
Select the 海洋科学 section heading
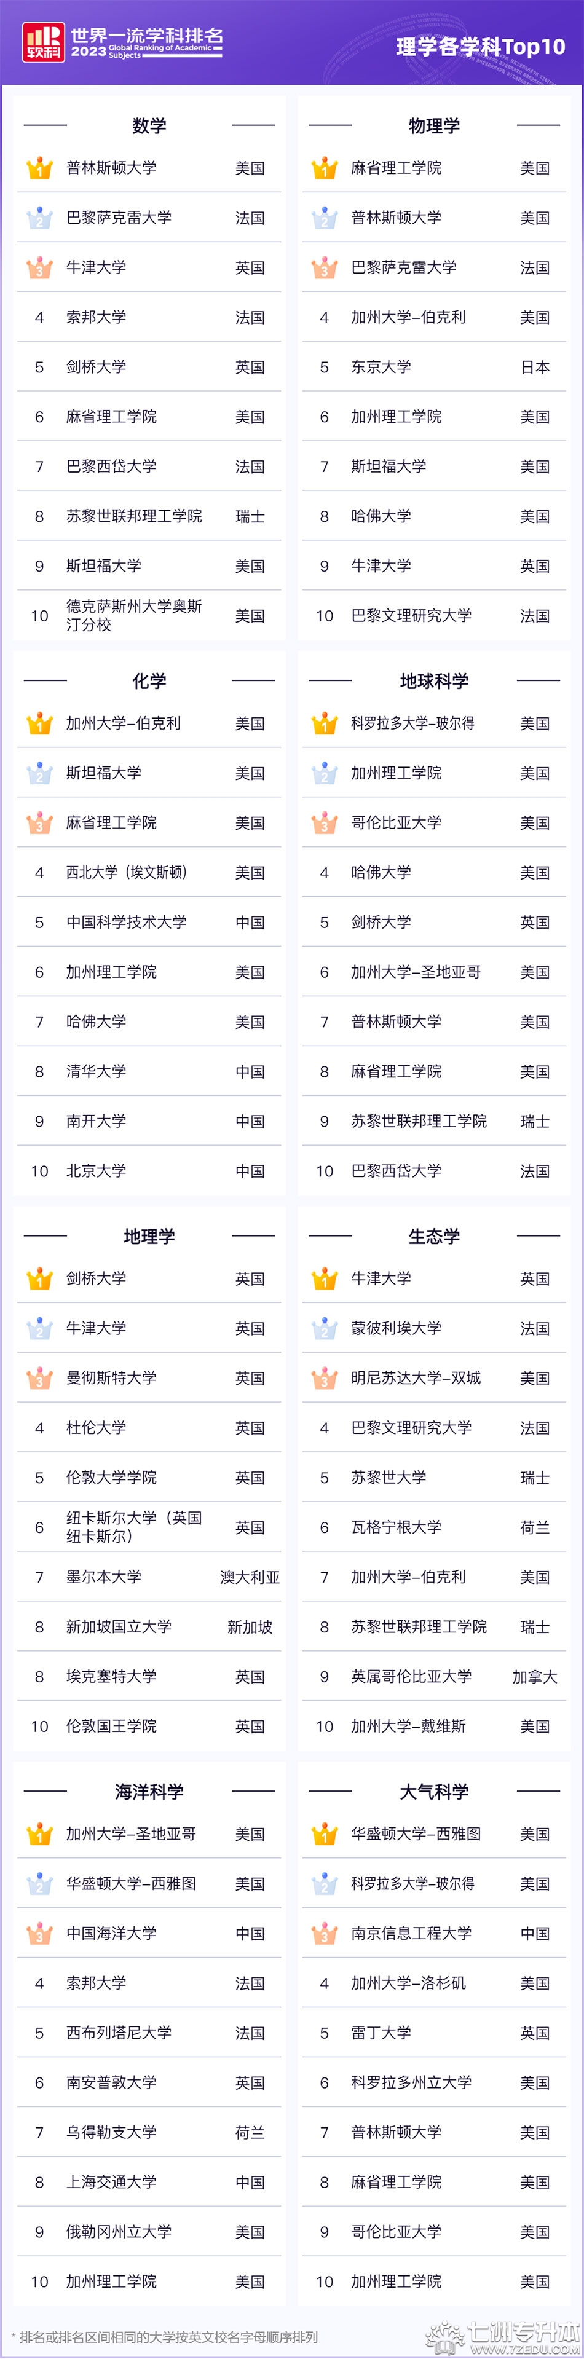click(149, 1790)
